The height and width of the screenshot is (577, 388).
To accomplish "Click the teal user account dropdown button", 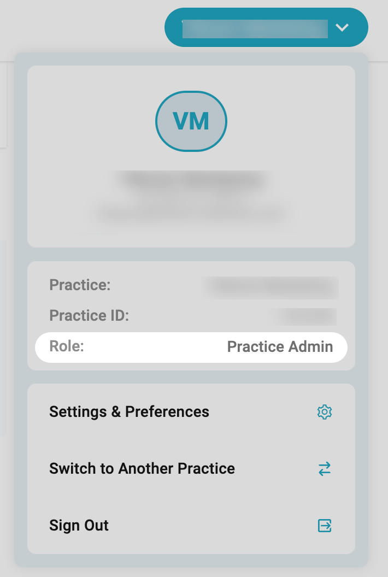I will (x=266, y=27).
